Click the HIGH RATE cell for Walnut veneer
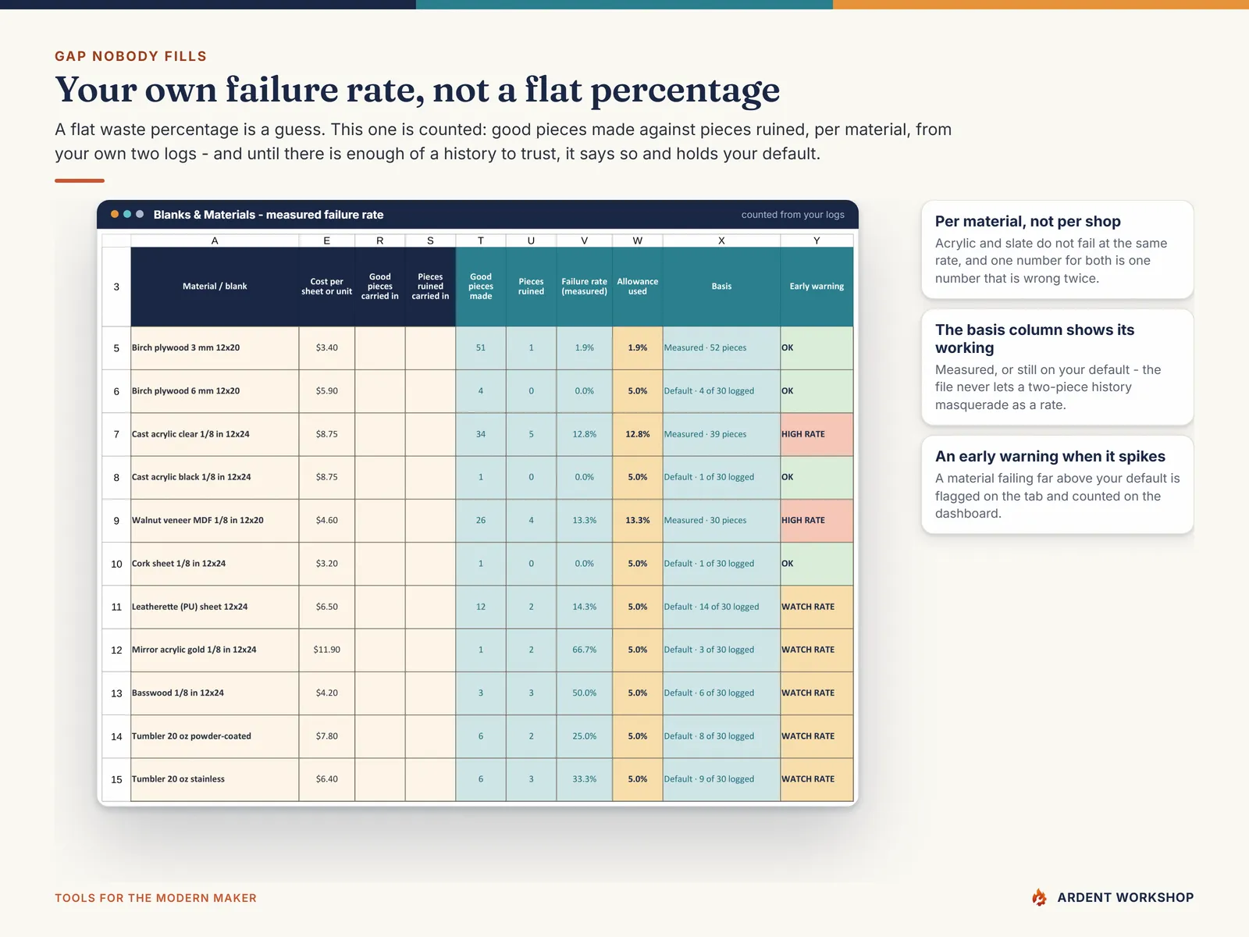1249x937 pixels. tap(817, 521)
